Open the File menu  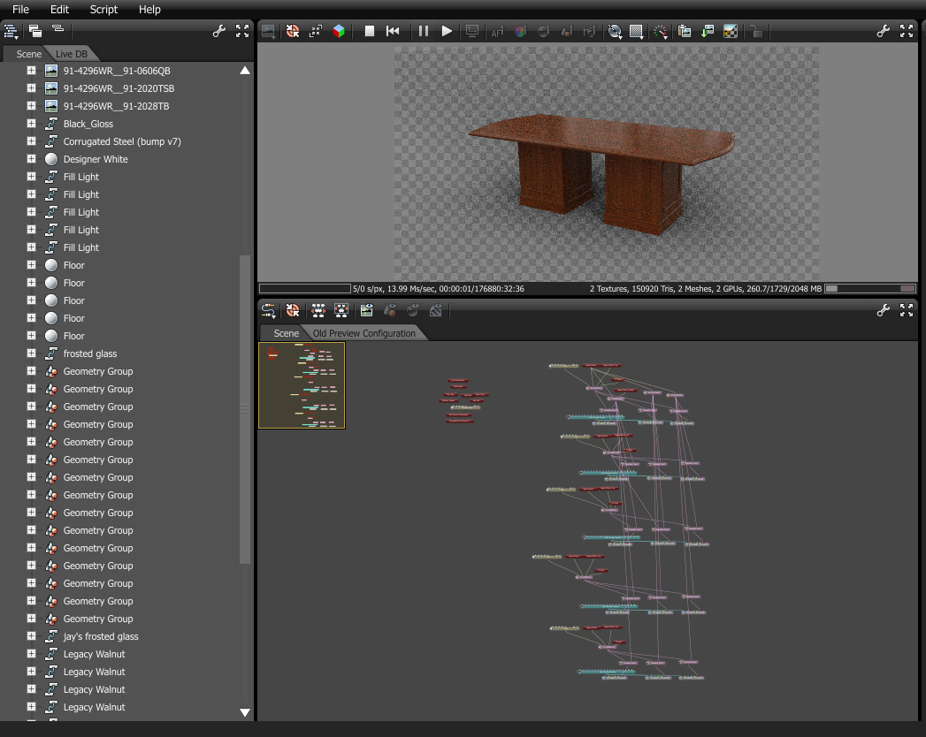click(x=20, y=10)
